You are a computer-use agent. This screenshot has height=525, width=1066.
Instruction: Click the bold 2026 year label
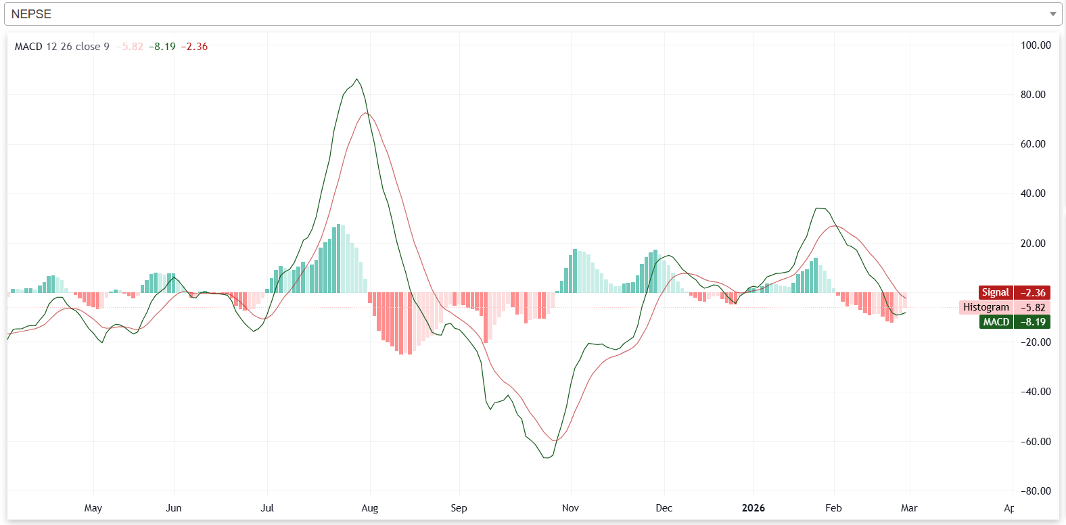753,508
